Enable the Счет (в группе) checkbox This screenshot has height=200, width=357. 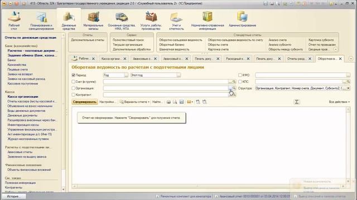point(73,82)
